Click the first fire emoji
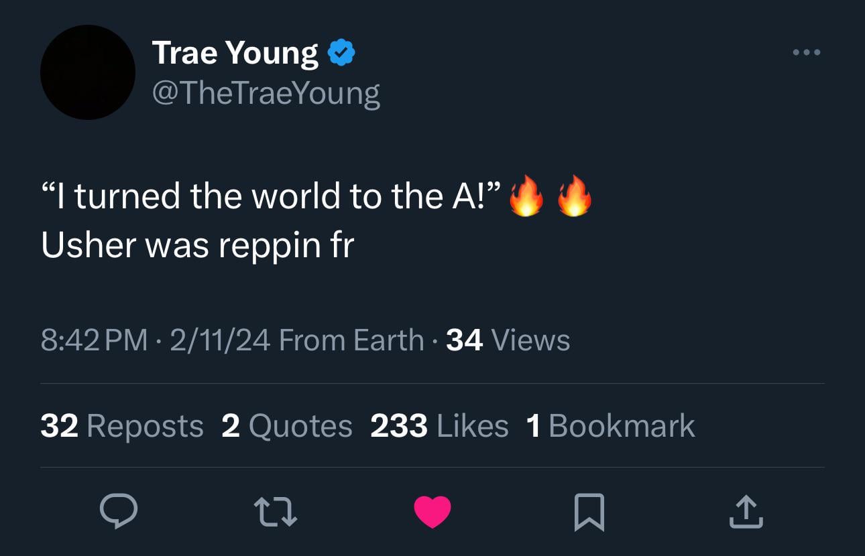The height and width of the screenshot is (556, 865). 526,196
